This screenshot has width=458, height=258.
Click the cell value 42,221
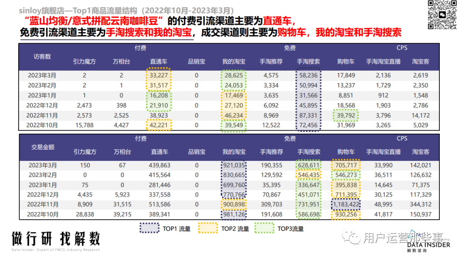pos(159,125)
